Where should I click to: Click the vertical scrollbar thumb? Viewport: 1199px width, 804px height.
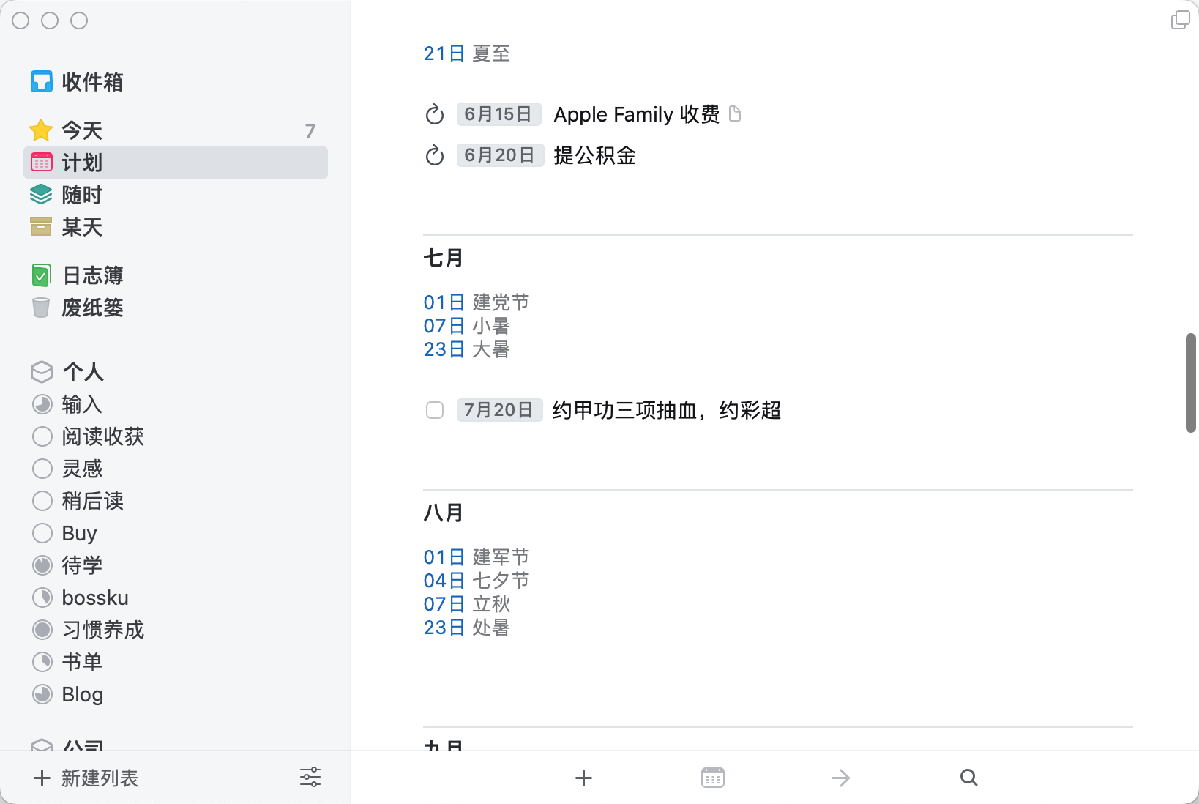[x=1191, y=382]
